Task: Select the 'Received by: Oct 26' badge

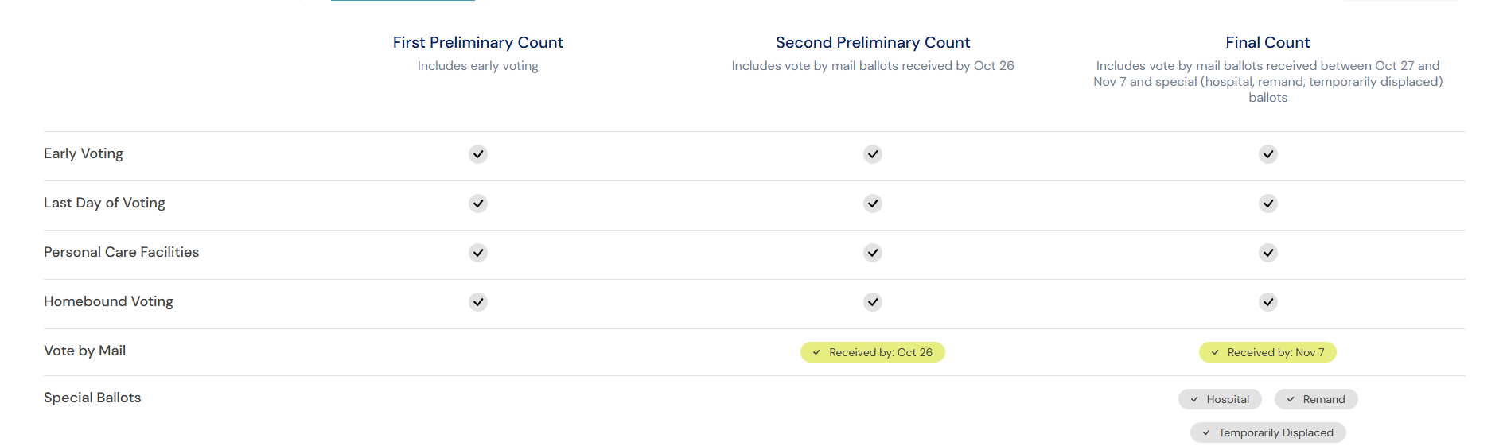Action: pyautogui.click(x=873, y=352)
